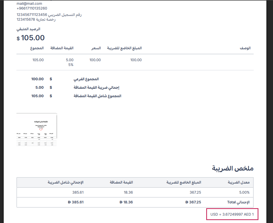The image size is (273, 223).
Task: Click the 5.00% tax rate cell
Action: pos(244,192)
